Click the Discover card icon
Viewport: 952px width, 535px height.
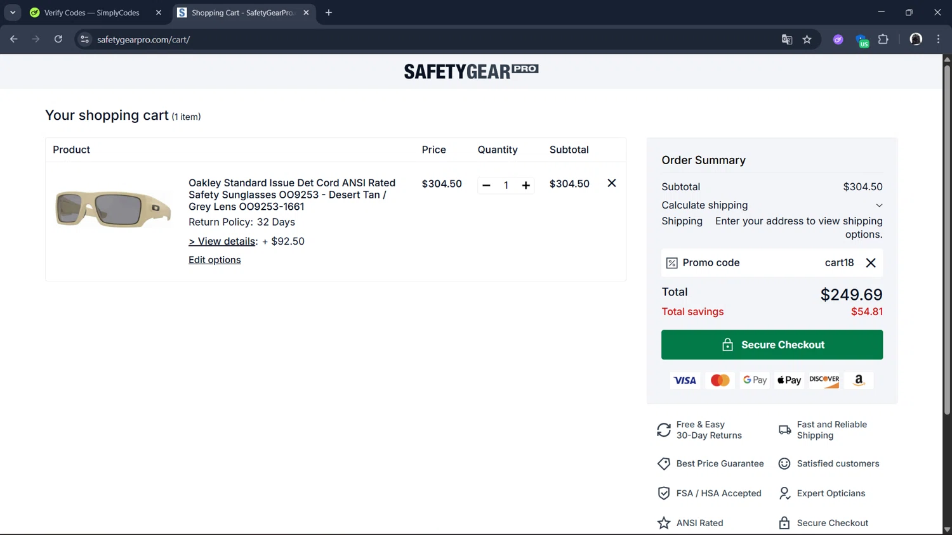(824, 380)
